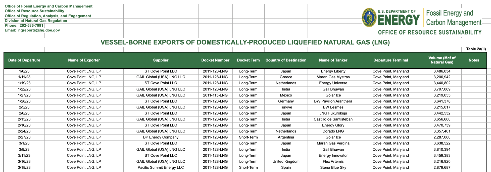Select destination country 'United Kingdom'
The image size is (491, 172).
pos(286,161)
